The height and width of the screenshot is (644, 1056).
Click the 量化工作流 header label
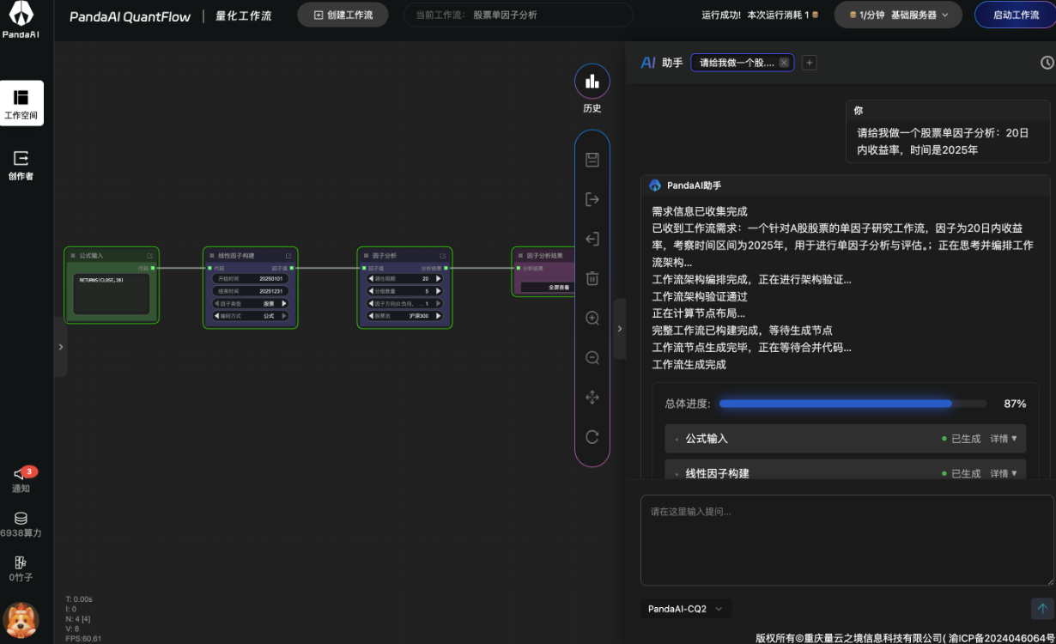(x=244, y=15)
